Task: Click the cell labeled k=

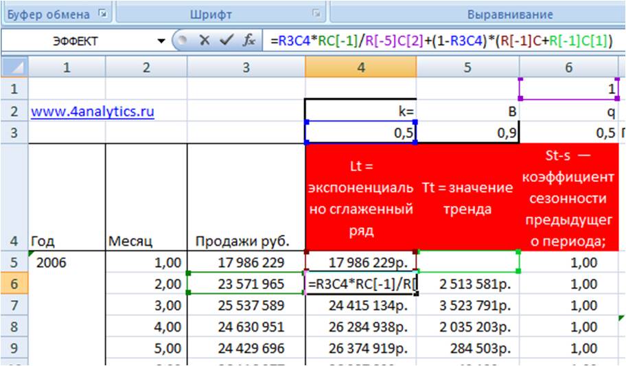Action: coord(361,111)
